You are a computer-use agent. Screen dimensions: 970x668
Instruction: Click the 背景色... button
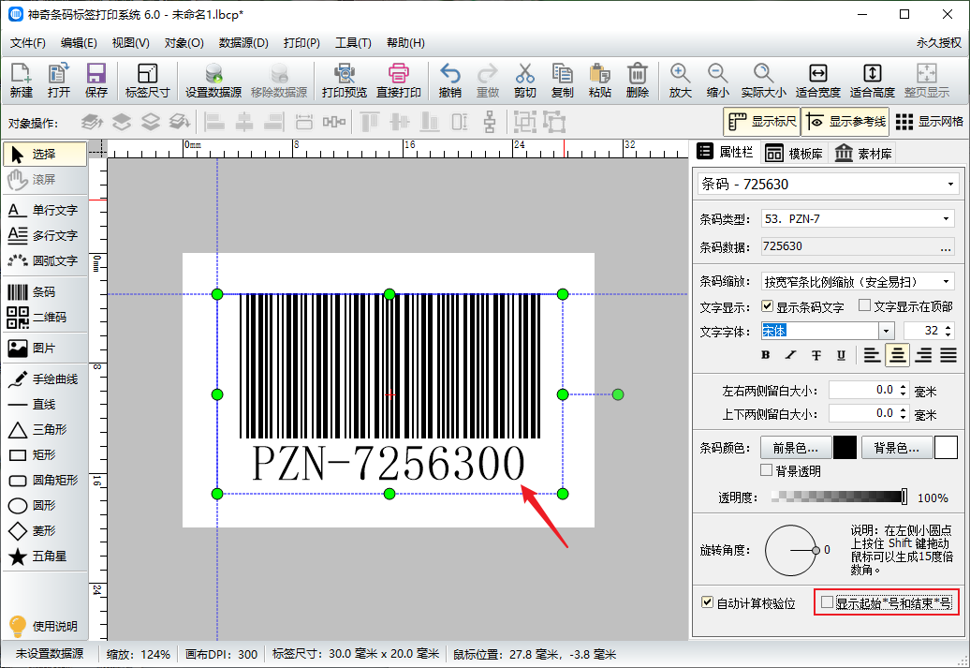pyautogui.click(x=896, y=448)
